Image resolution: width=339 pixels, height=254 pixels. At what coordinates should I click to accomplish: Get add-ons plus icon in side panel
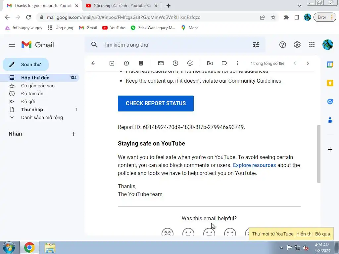click(x=330, y=149)
